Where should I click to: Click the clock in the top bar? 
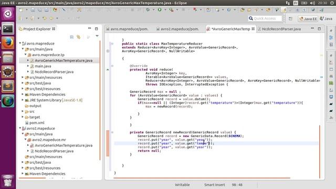322,3
